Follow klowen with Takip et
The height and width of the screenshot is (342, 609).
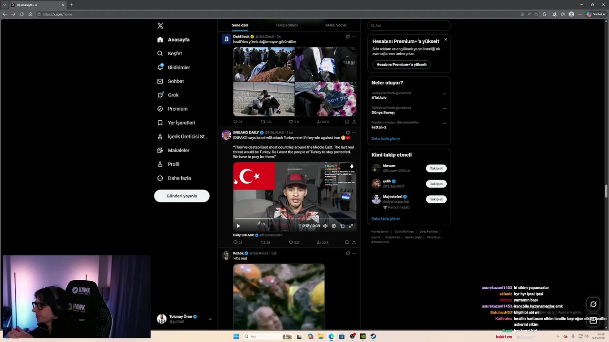436,168
